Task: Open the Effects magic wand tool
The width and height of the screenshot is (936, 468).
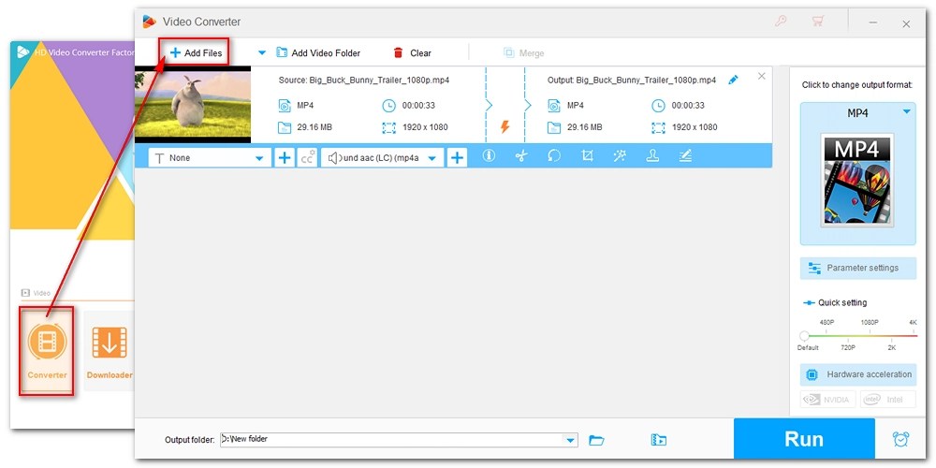Action: point(620,155)
